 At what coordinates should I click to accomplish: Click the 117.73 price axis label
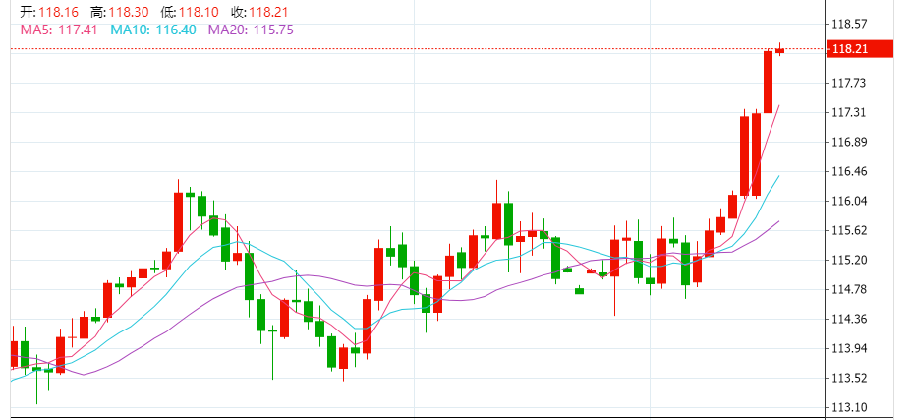tap(850, 83)
